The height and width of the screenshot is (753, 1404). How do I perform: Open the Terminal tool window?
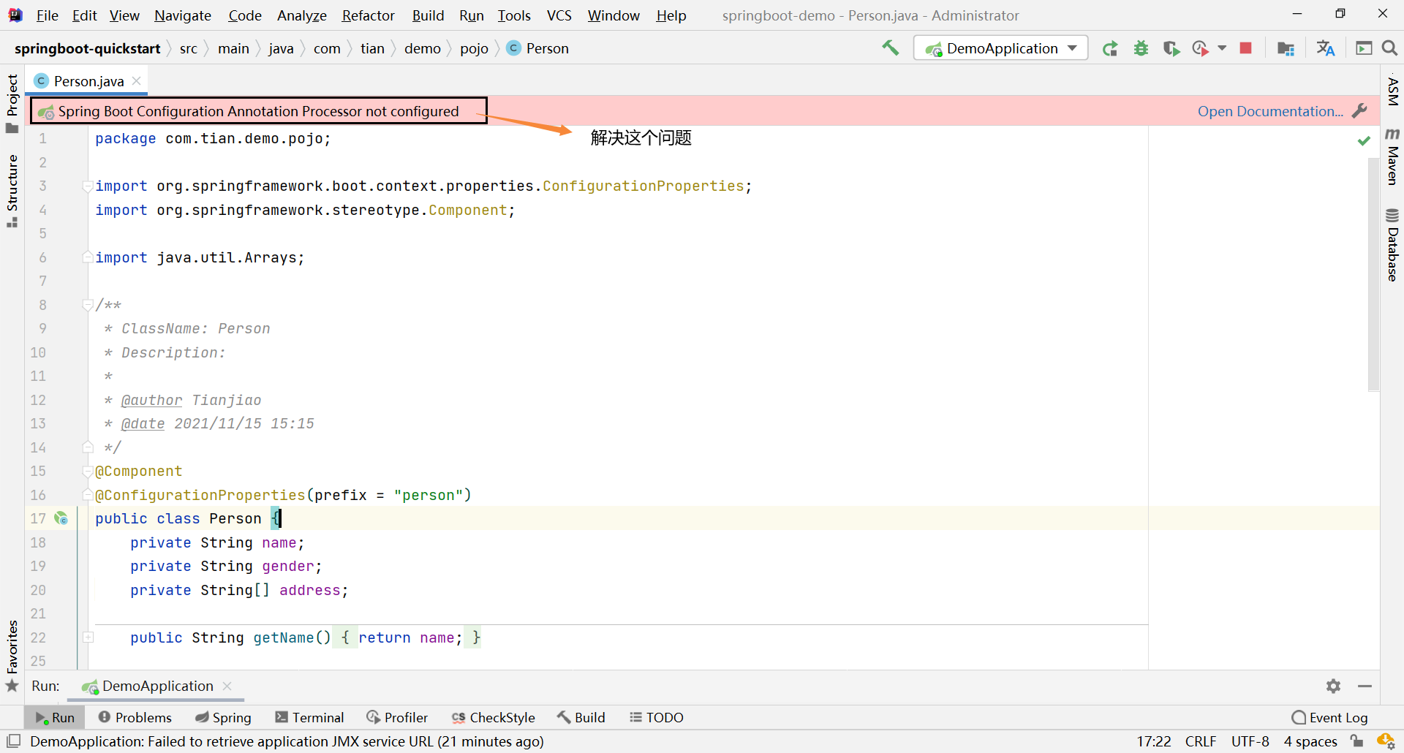[309, 717]
